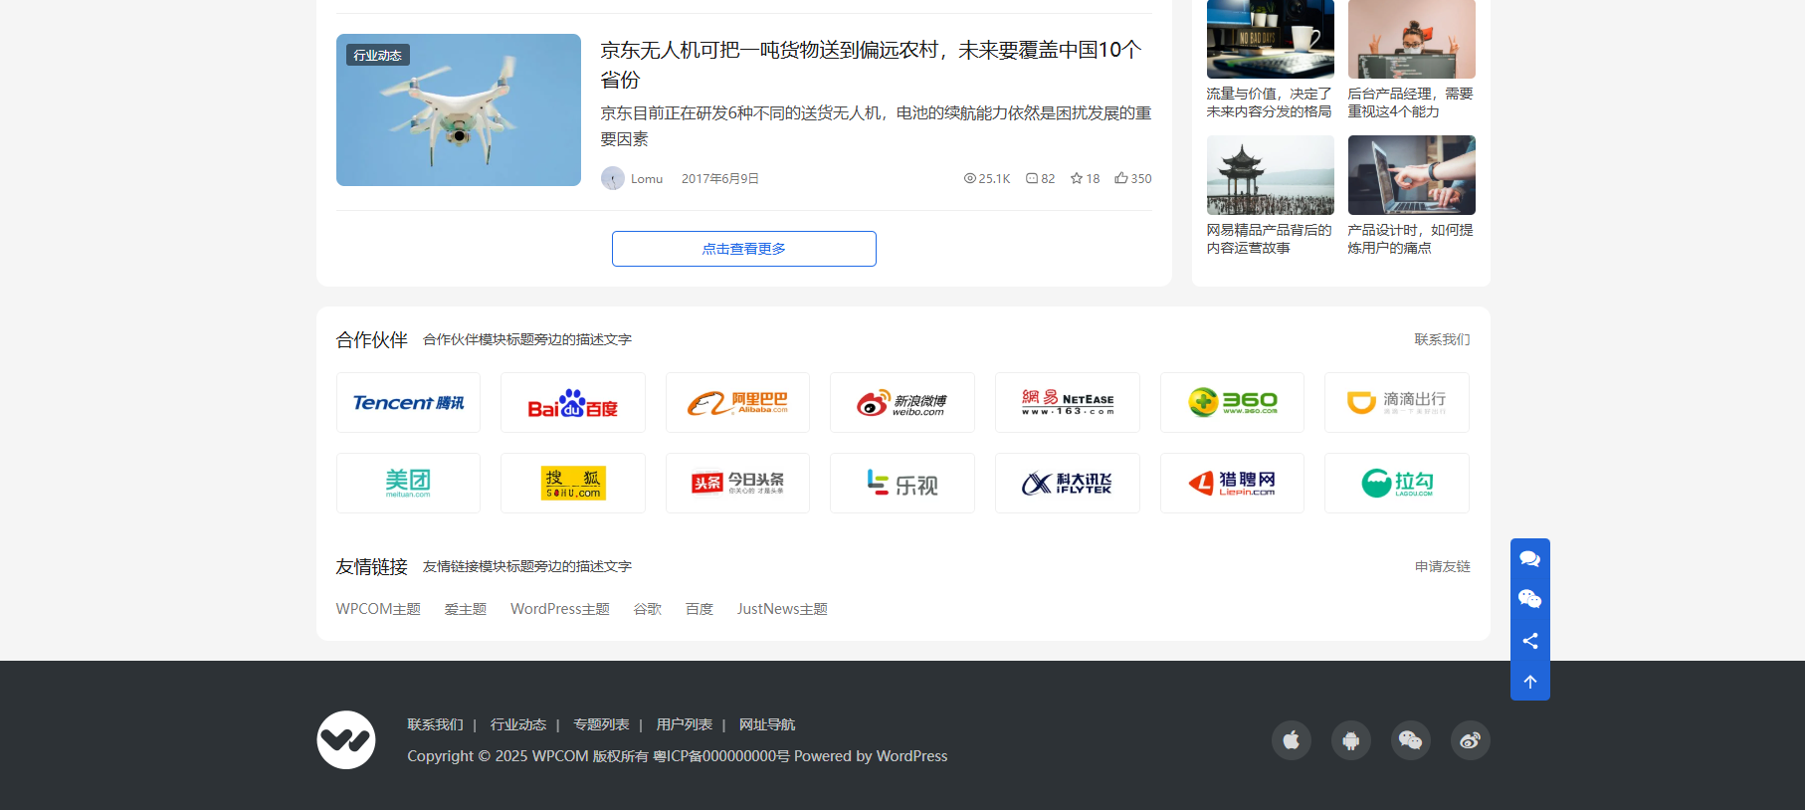
Task: Open the Lagou partner logo
Action: [x=1397, y=483]
